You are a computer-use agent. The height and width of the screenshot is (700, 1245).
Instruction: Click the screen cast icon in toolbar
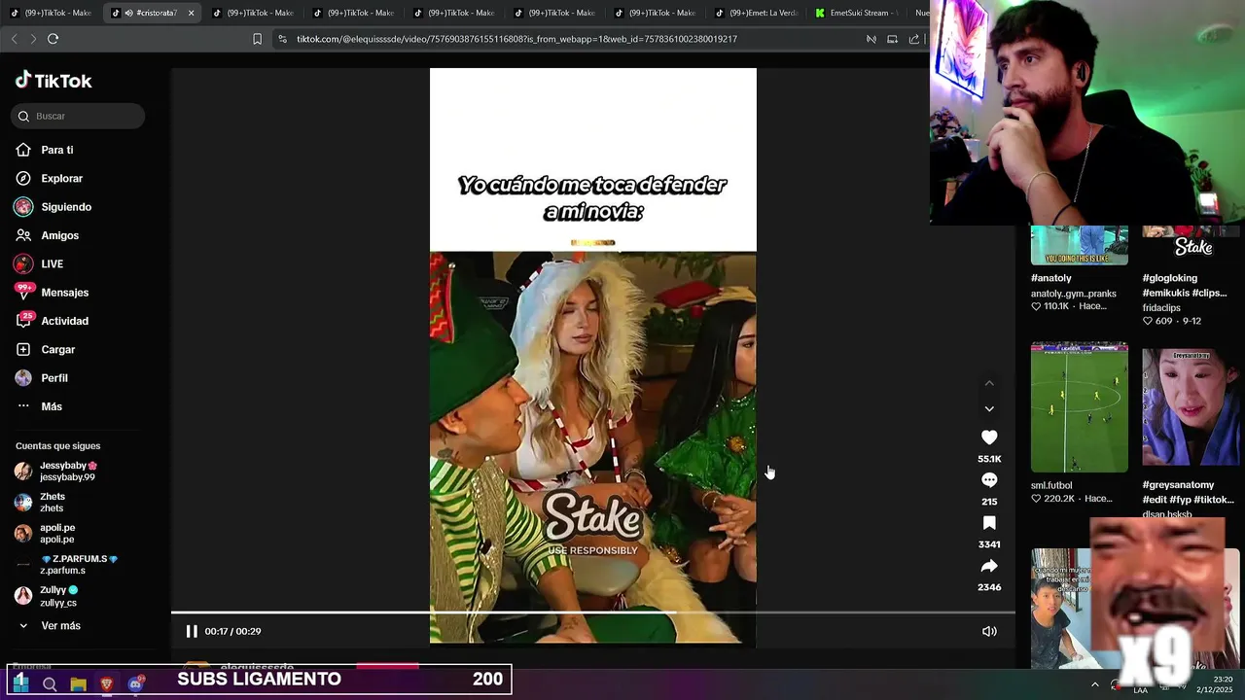[892, 39]
